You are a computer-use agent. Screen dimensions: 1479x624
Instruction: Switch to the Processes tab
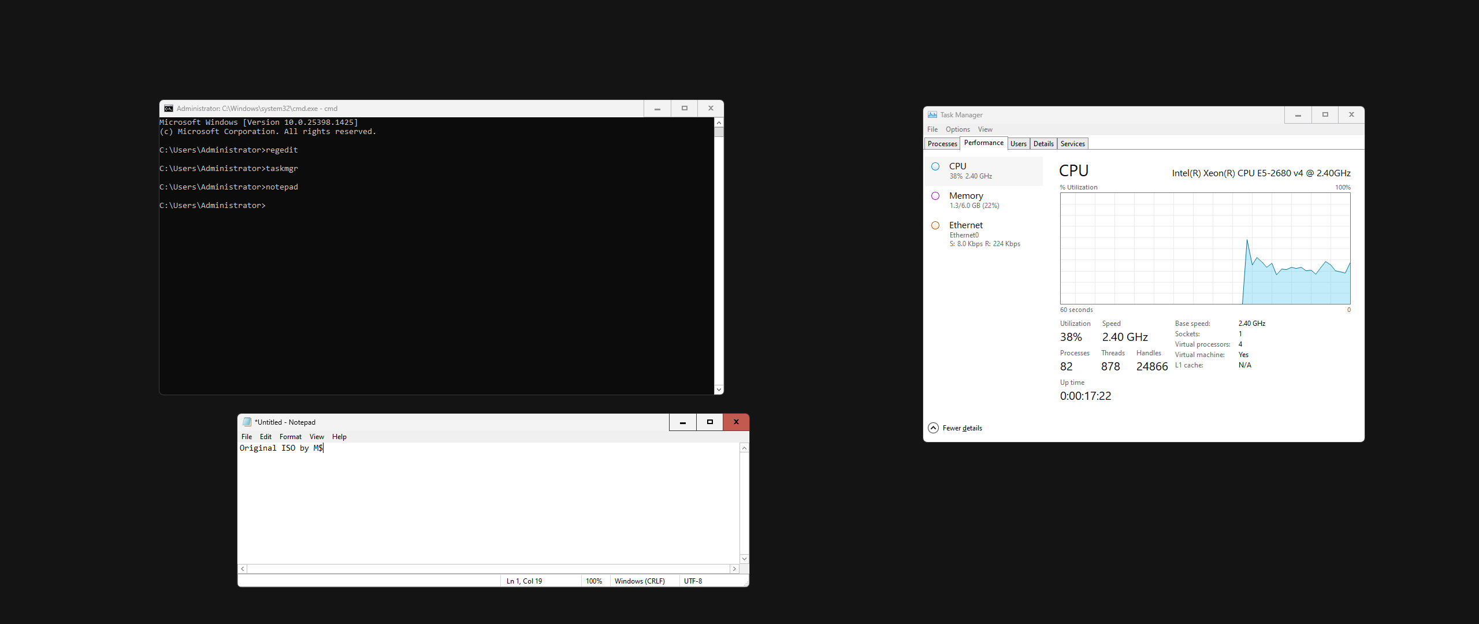point(942,144)
